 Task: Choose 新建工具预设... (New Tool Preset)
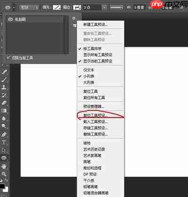pos(101,24)
